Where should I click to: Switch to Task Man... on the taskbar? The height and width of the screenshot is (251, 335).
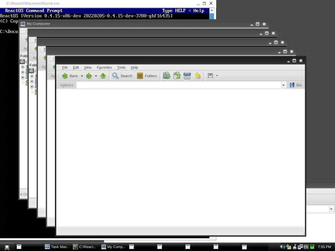(x=57, y=247)
